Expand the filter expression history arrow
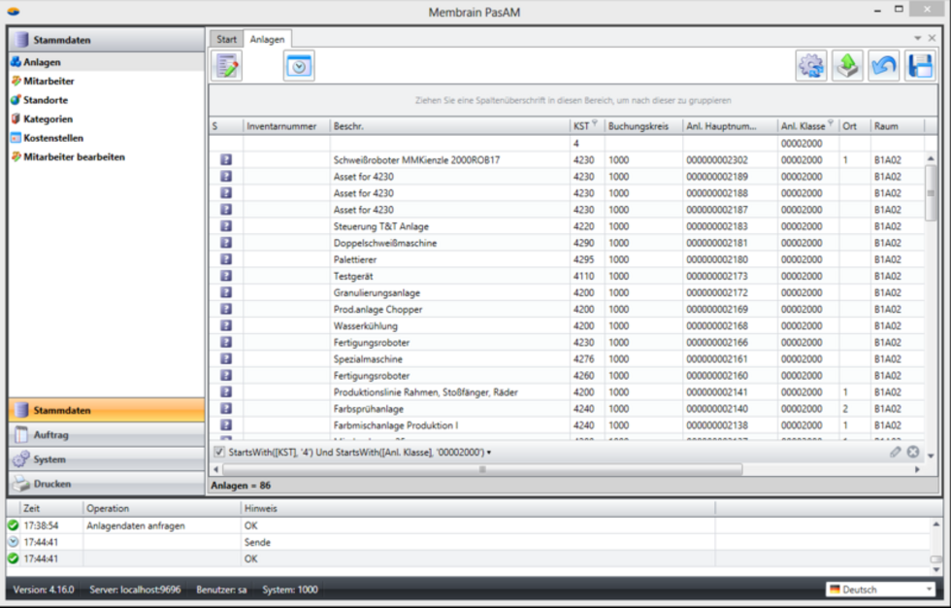This screenshot has height=608, width=951. (489, 453)
